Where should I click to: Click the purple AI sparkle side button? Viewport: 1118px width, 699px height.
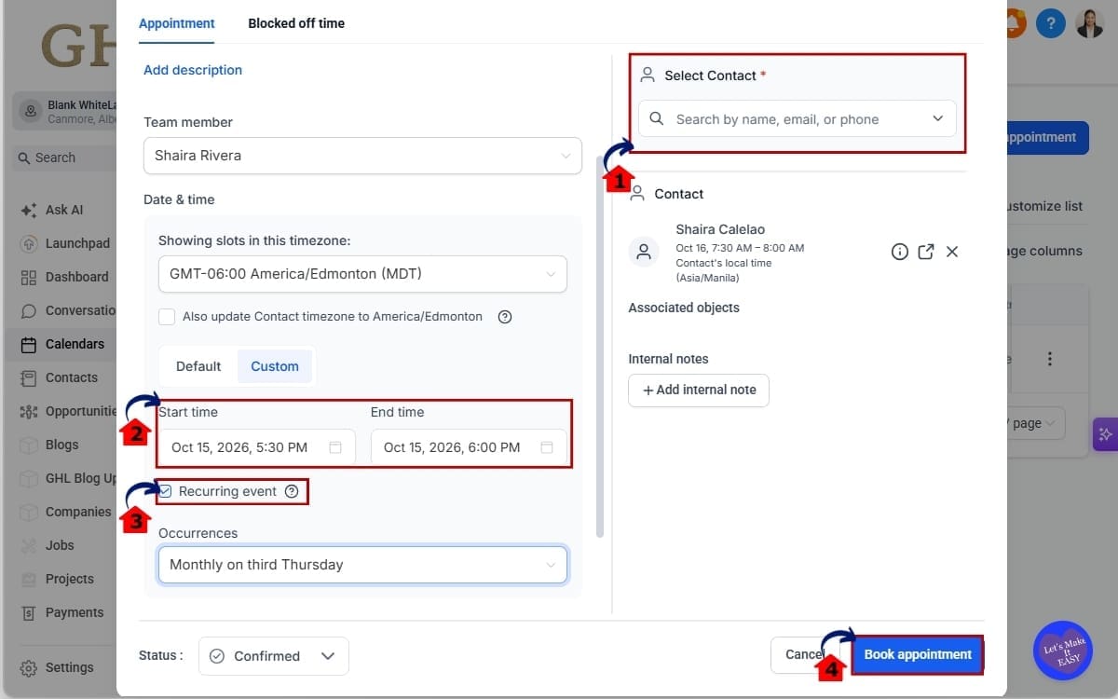(1105, 434)
